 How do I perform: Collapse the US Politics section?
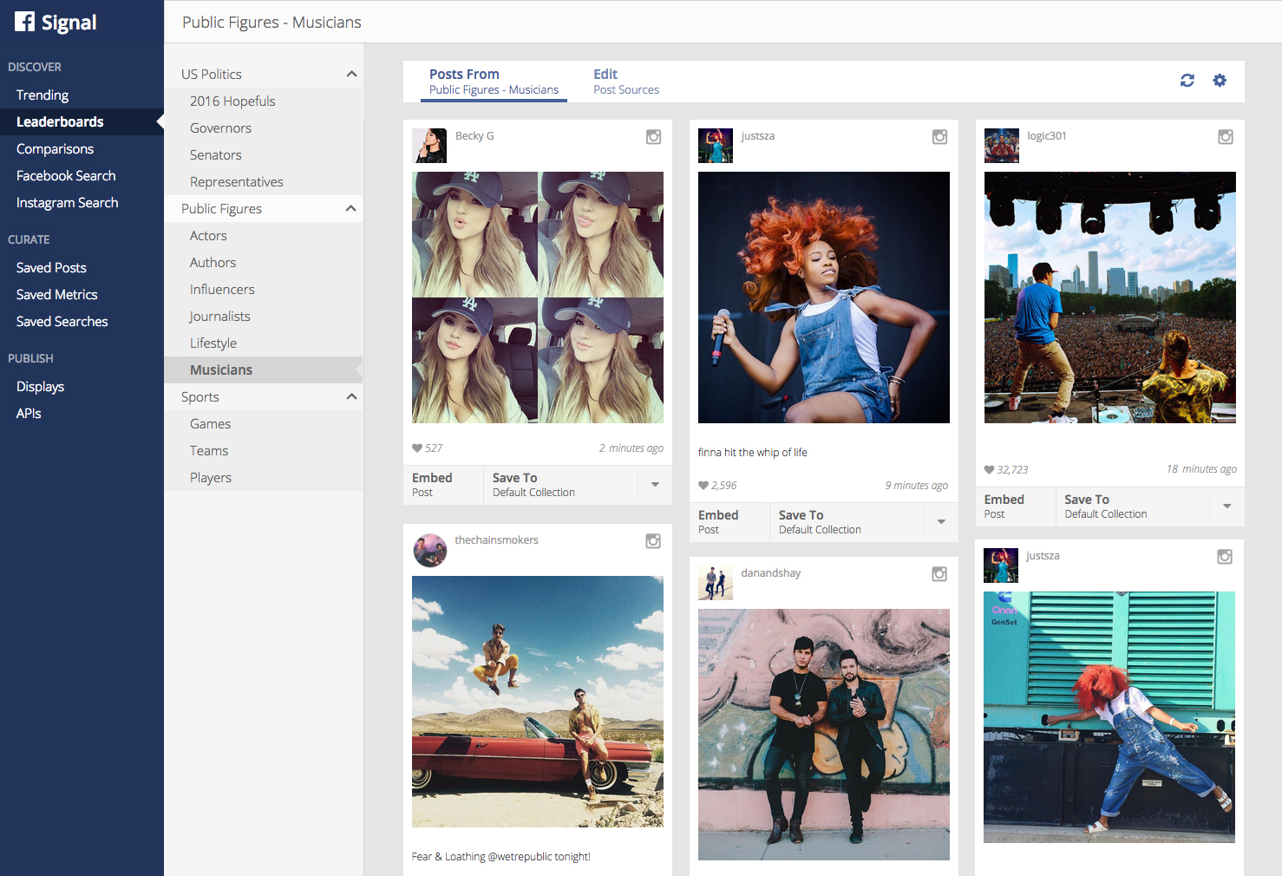pyautogui.click(x=351, y=75)
